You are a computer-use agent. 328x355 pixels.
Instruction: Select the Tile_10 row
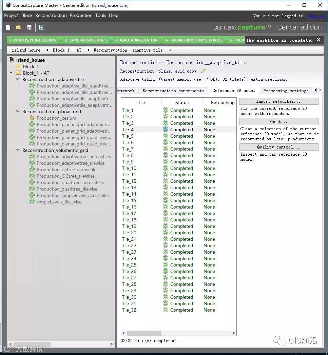178,168
